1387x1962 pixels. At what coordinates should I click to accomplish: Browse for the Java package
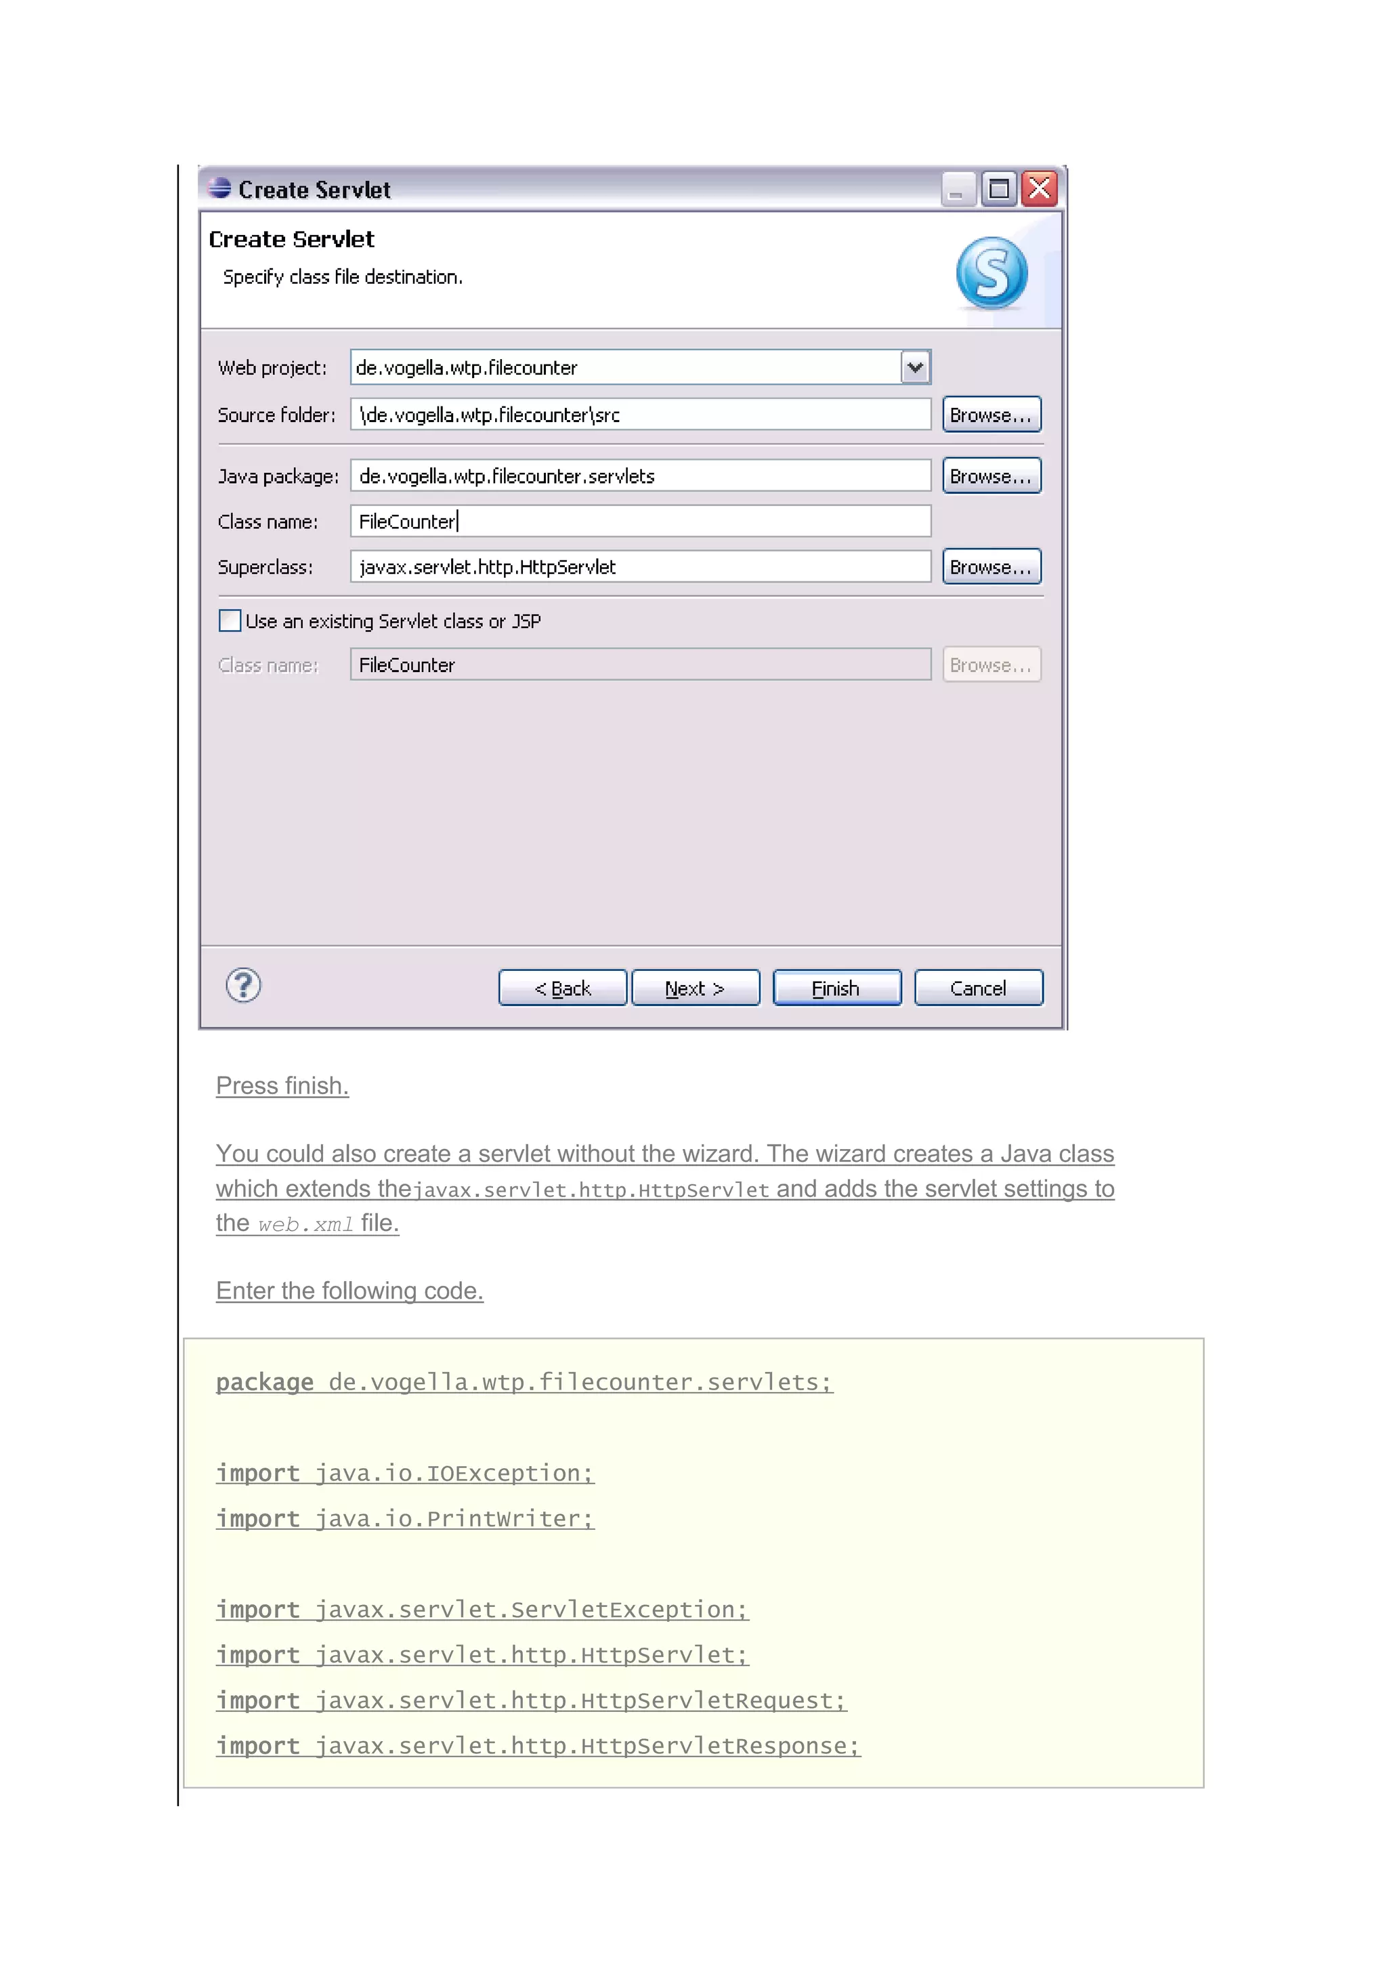pos(991,476)
